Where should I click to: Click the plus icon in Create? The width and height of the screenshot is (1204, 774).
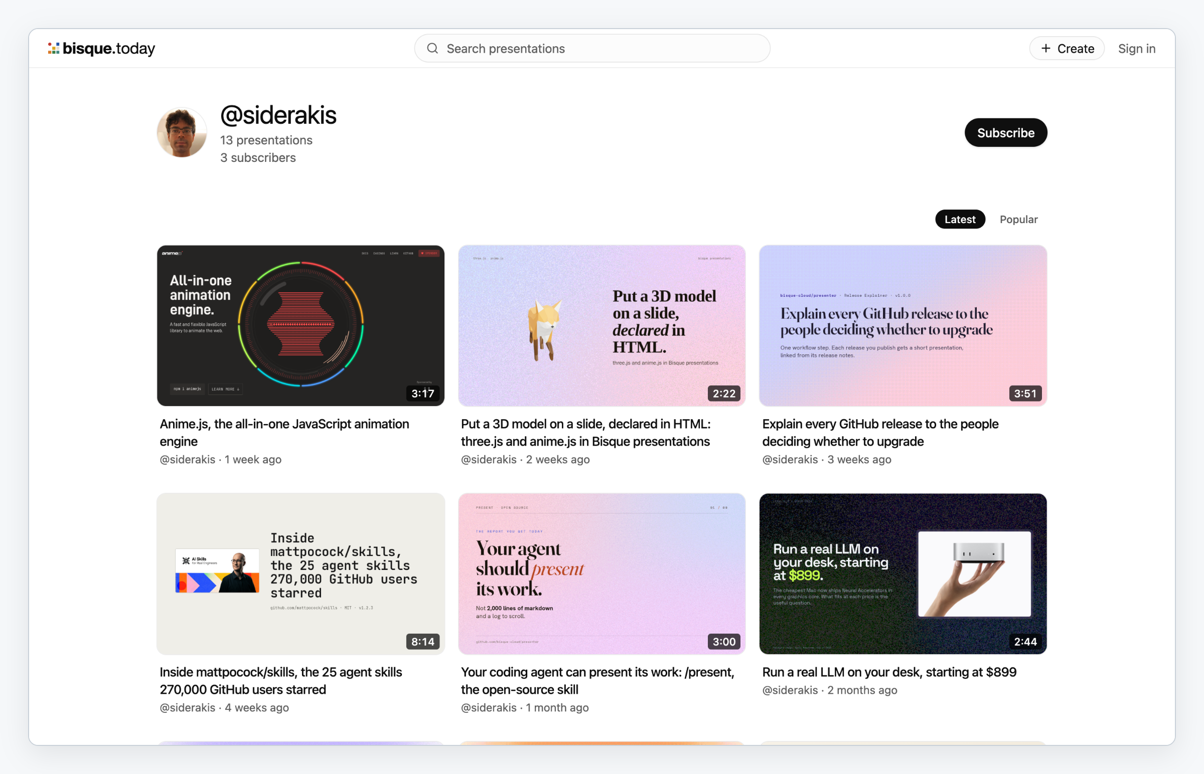click(x=1046, y=48)
